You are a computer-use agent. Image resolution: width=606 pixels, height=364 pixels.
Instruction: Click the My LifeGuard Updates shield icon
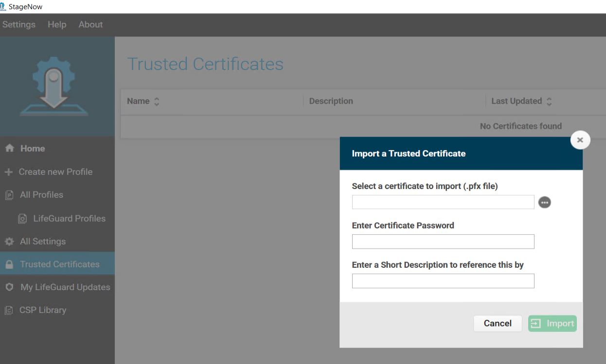coord(9,287)
